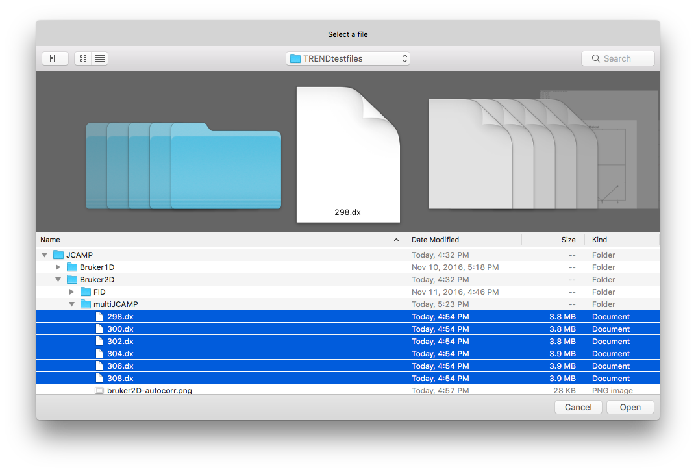The height and width of the screenshot is (472, 696).
Task: Open the TRENDtestfiles location dropdown
Action: coord(348,58)
